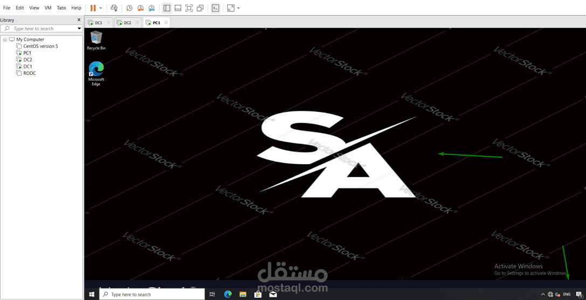The height and width of the screenshot is (300, 586).
Task: Collapse the My Computer tree node
Action: click(x=5, y=39)
